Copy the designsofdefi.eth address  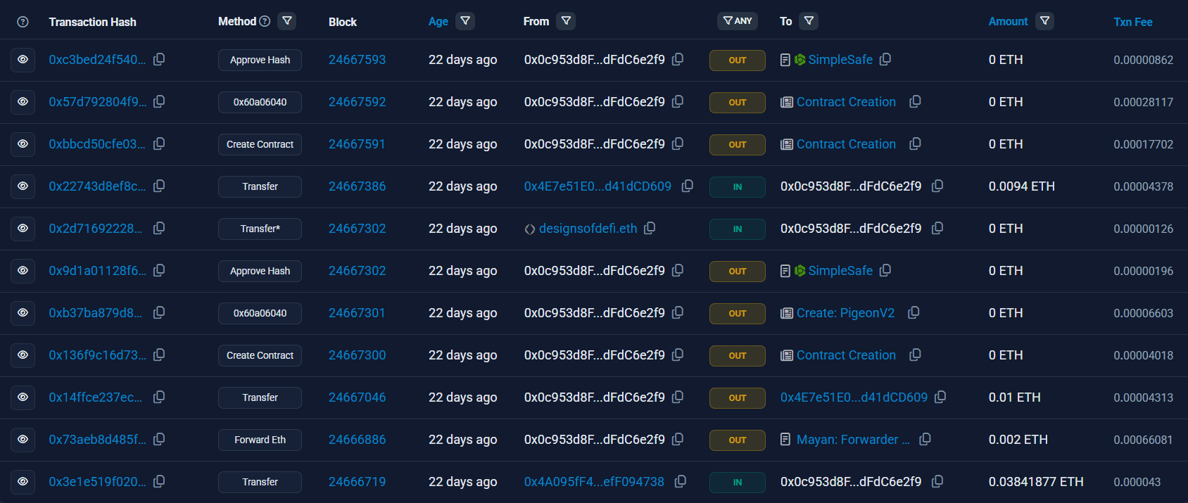pyautogui.click(x=650, y=228)
